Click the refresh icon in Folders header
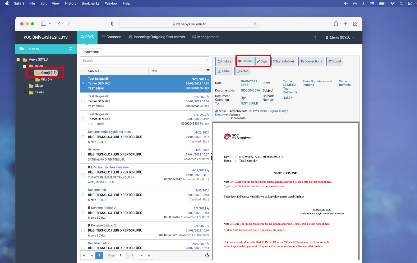417x263 pixels. click(x=70, y=49)
